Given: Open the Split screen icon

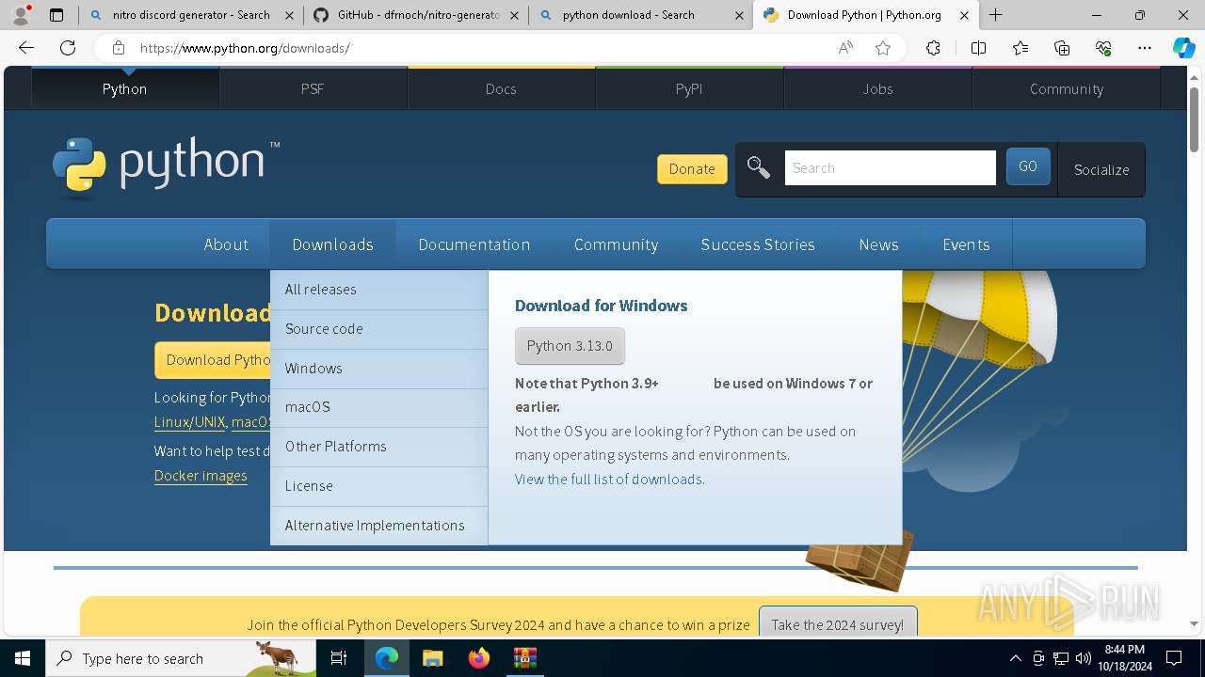Looking at the screenshot, I should coord(978,48).
